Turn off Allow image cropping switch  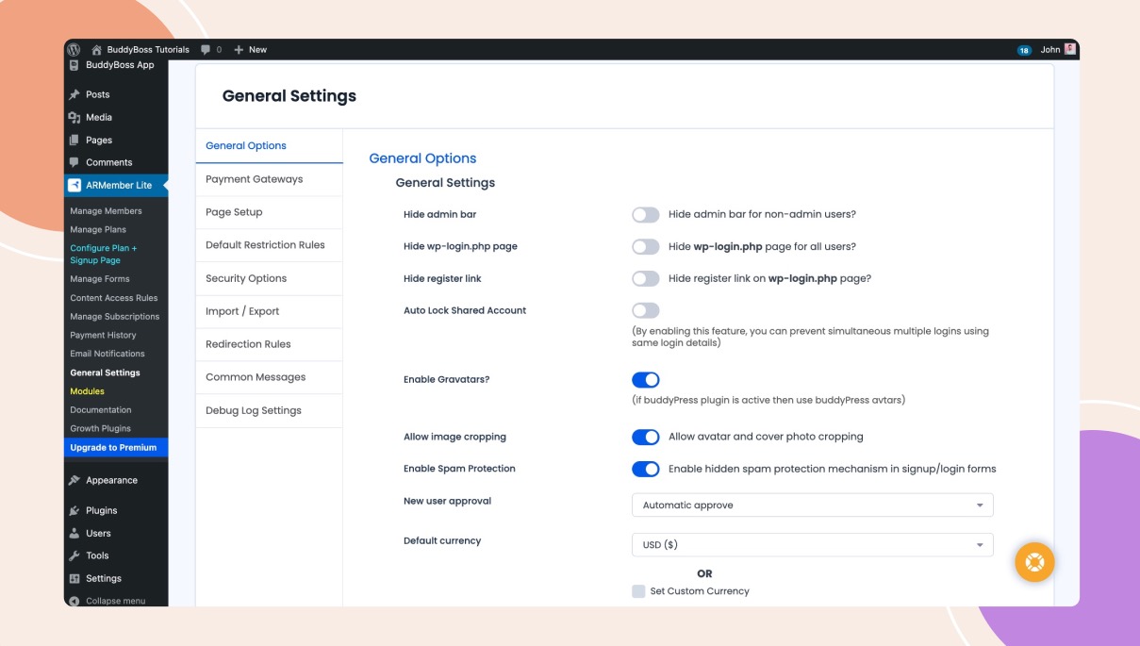point(646,437)
